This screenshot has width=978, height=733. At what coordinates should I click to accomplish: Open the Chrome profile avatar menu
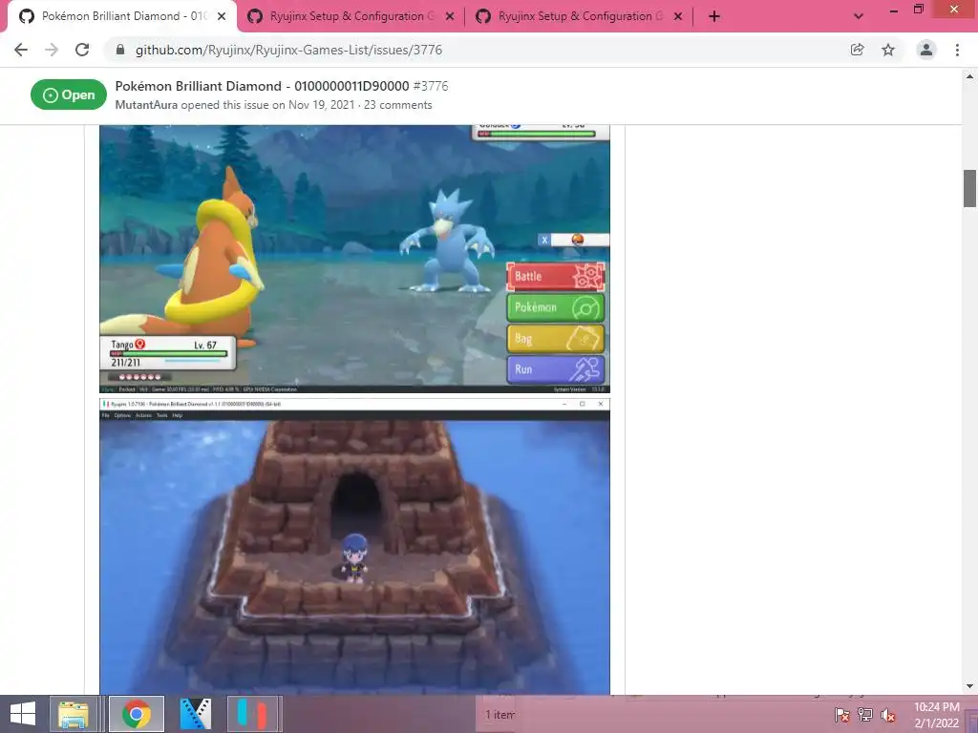926,50
